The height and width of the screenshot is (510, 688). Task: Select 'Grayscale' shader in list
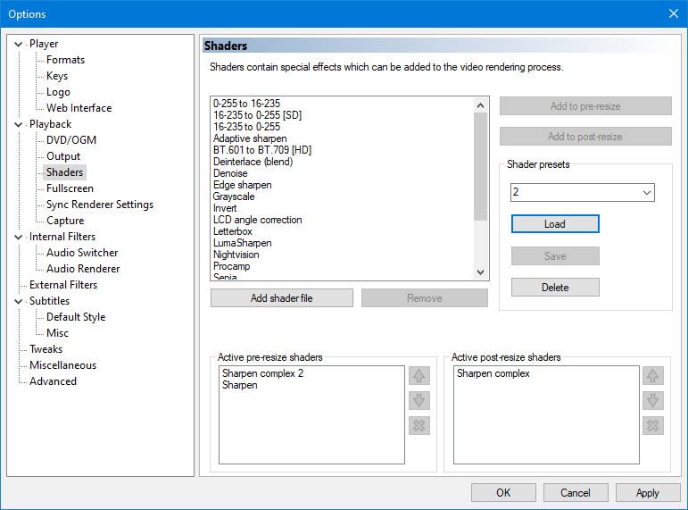pos(234,196)
